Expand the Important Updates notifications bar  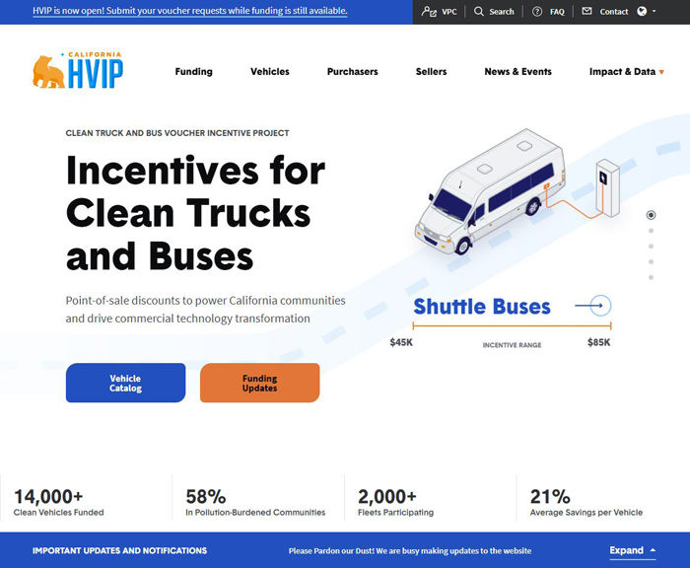[x=633, y=550]
